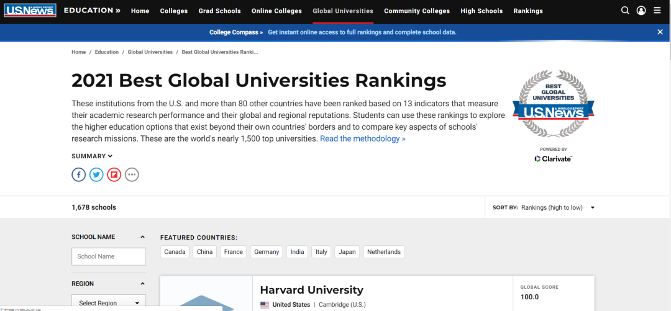Click the College Compass link

point(236,32)
